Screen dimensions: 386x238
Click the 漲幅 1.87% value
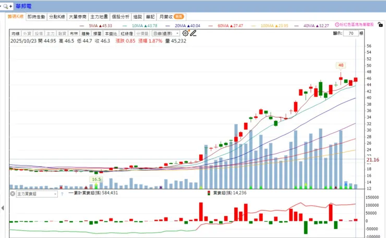150,41
